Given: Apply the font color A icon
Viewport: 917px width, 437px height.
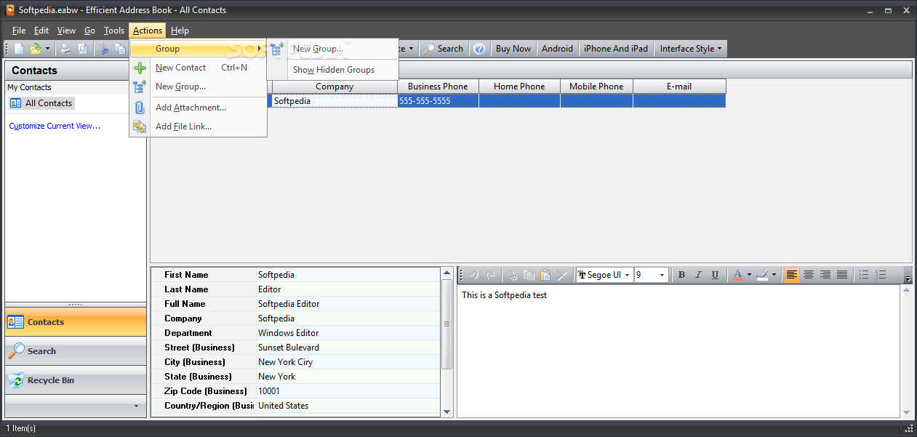Looking at the screenshot, I should 737,275.
